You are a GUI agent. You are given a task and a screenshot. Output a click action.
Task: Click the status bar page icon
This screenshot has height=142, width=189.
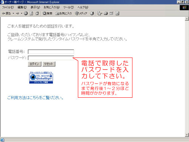click(2, 140)
